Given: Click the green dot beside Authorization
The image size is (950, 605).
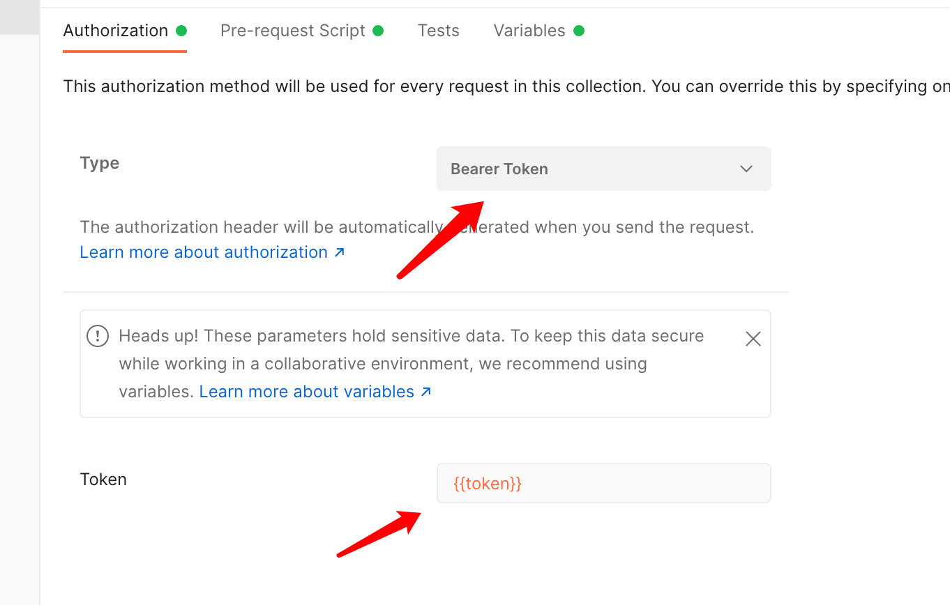Looking at the screenshot, I should pyautogui.click(x=181, y=31).
